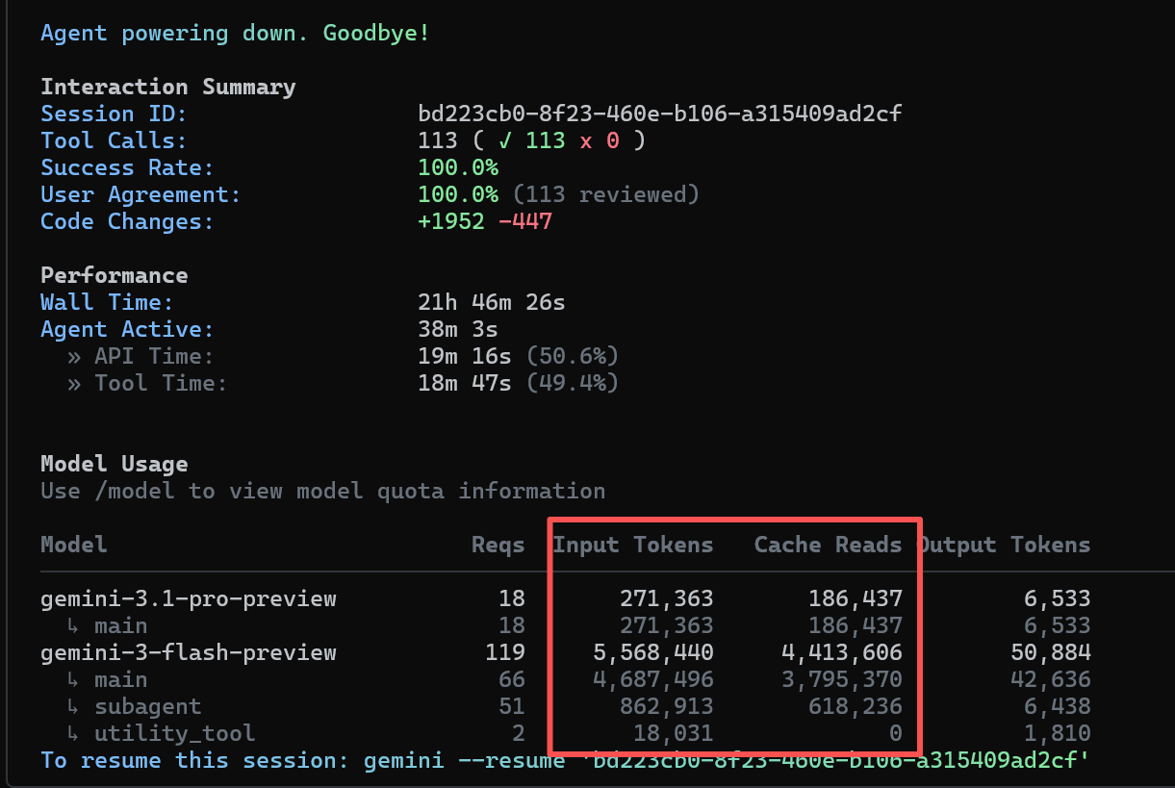The image size is (1175, 788).
Task: Click the "Code Changes:" label
Action: click(x=127, y=221)
